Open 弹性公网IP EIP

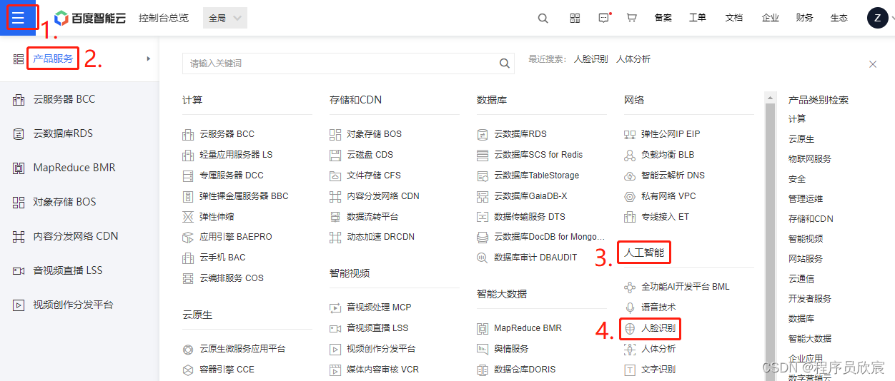pos(671,134)
